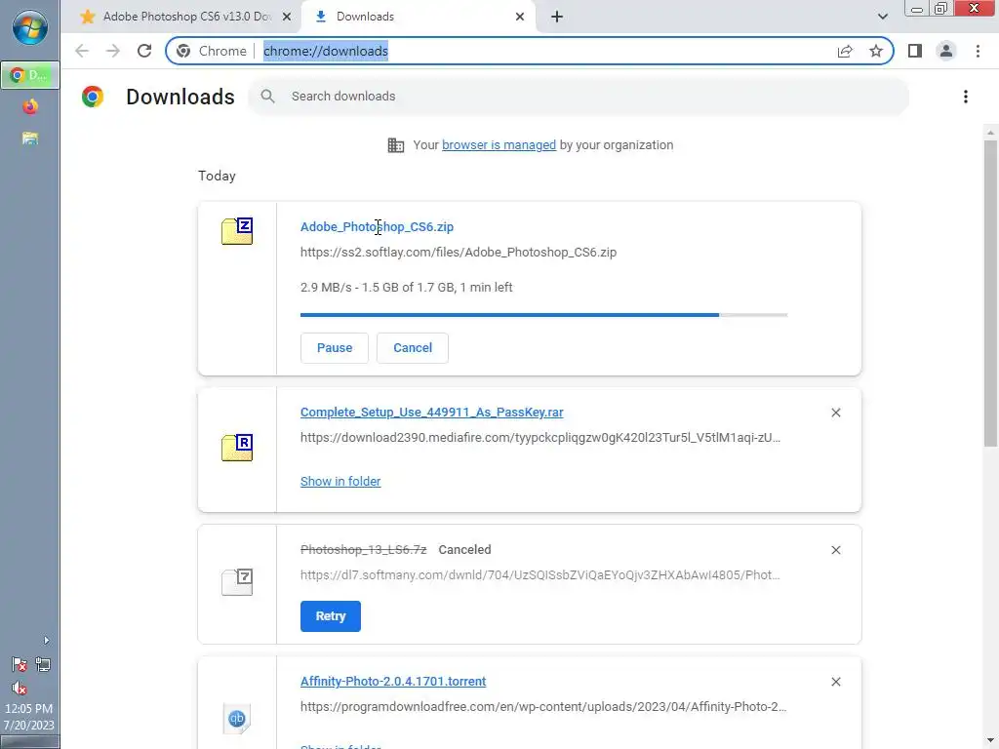Screen dimensions: 999x749
Task: Open Affinity-Photo-2.0.4.1701.torrent link
Action: coord(393,681)
